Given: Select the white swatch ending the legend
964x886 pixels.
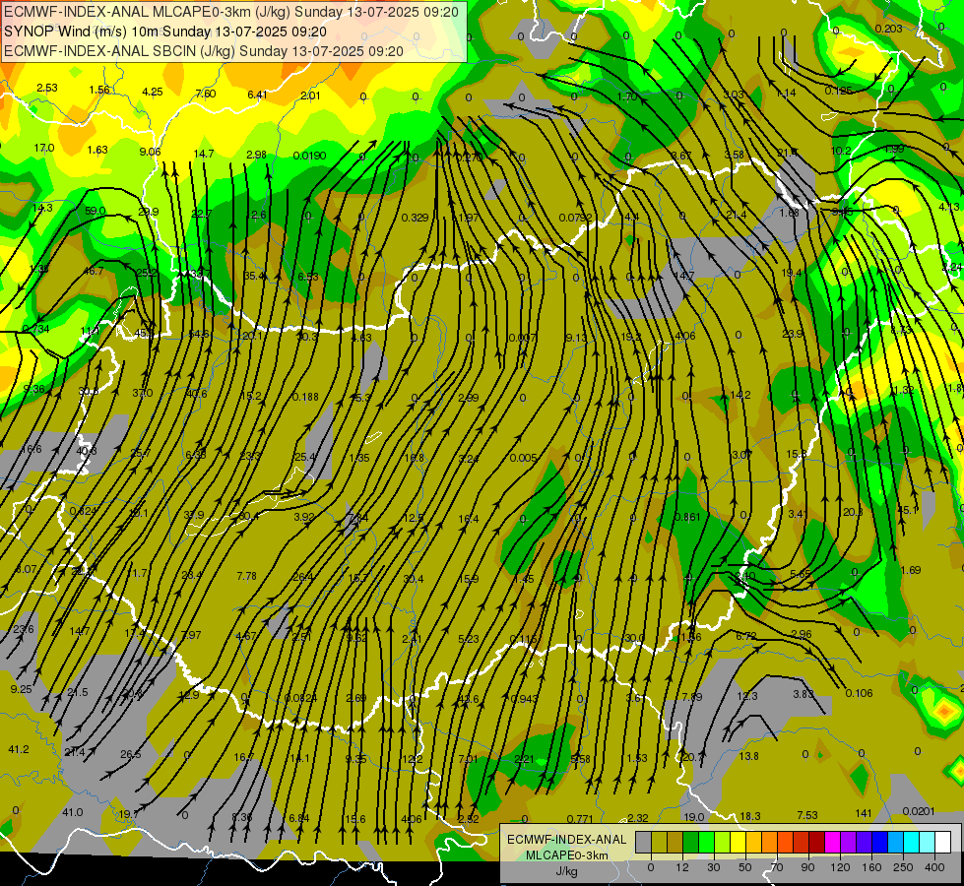Looking at the screenshot, I should [942, 843].
